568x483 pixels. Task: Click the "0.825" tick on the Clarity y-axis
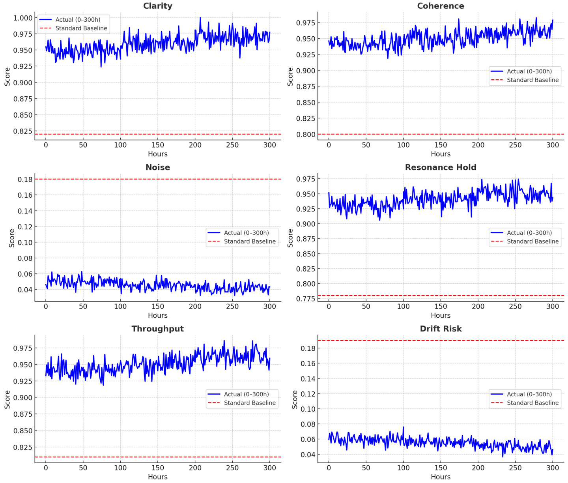23,131
